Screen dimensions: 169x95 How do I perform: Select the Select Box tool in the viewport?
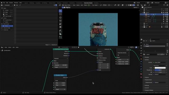pyautogui.click(x=60, y=11)
